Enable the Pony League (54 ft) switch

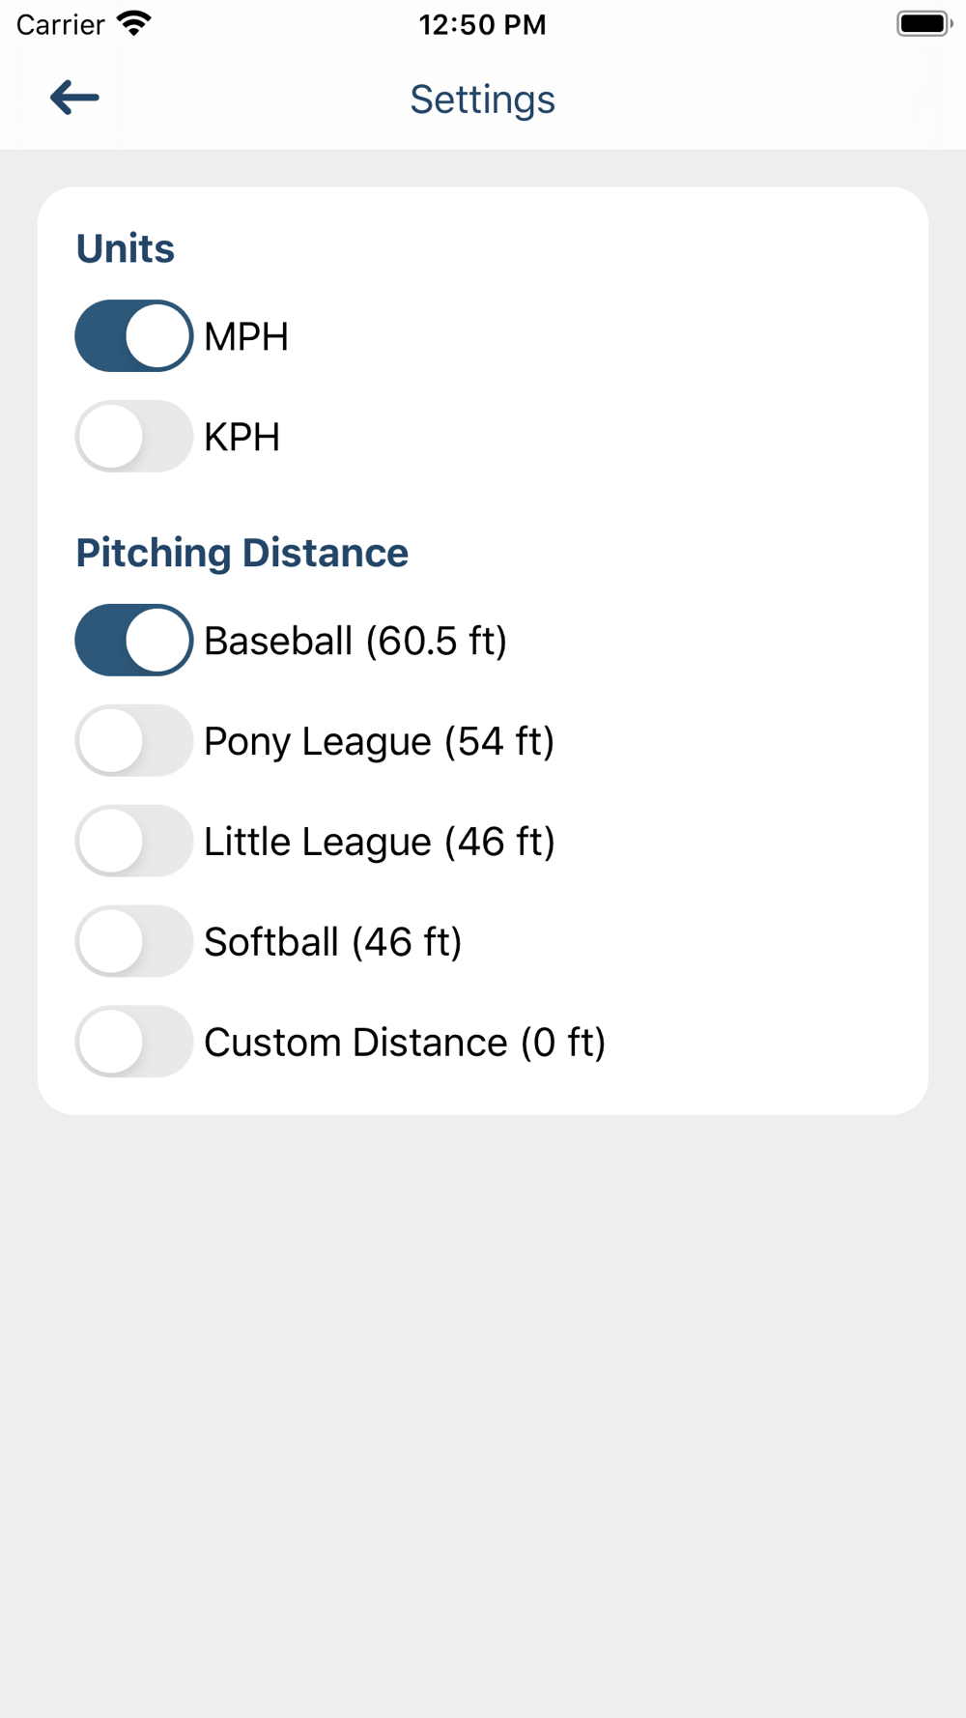point(134,741)
